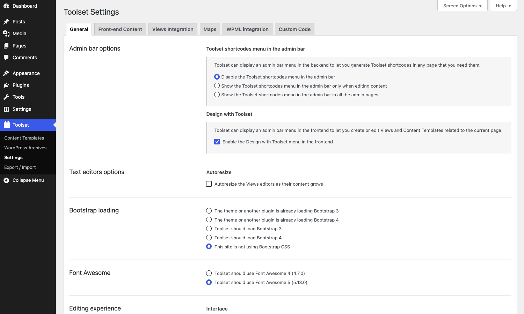Open the Toolset Settings submenu link

13,157
